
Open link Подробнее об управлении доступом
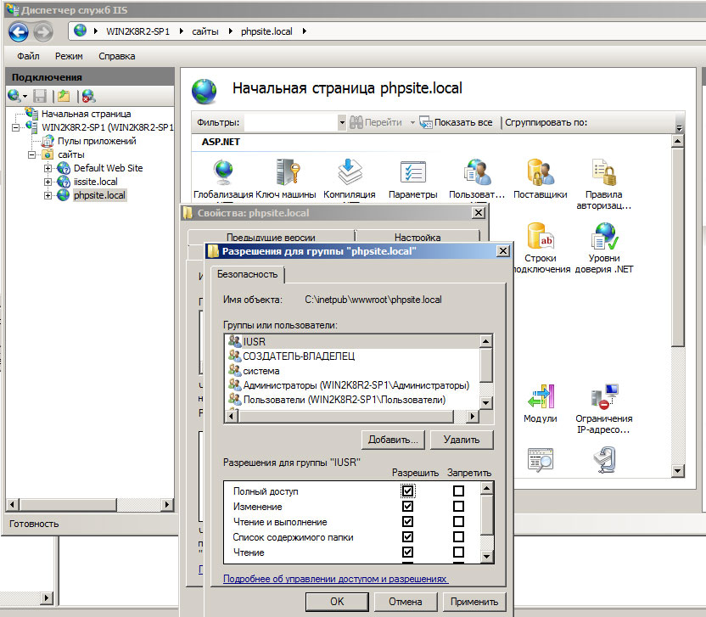click(334, 579)
